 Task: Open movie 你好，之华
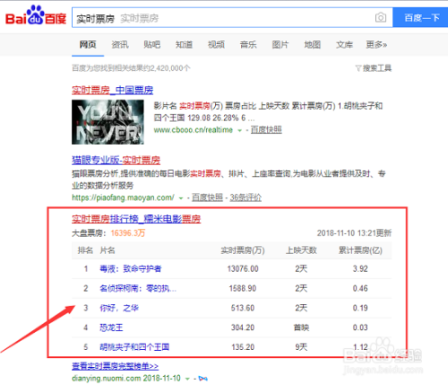pyautogui.click(x=119, y=308)
